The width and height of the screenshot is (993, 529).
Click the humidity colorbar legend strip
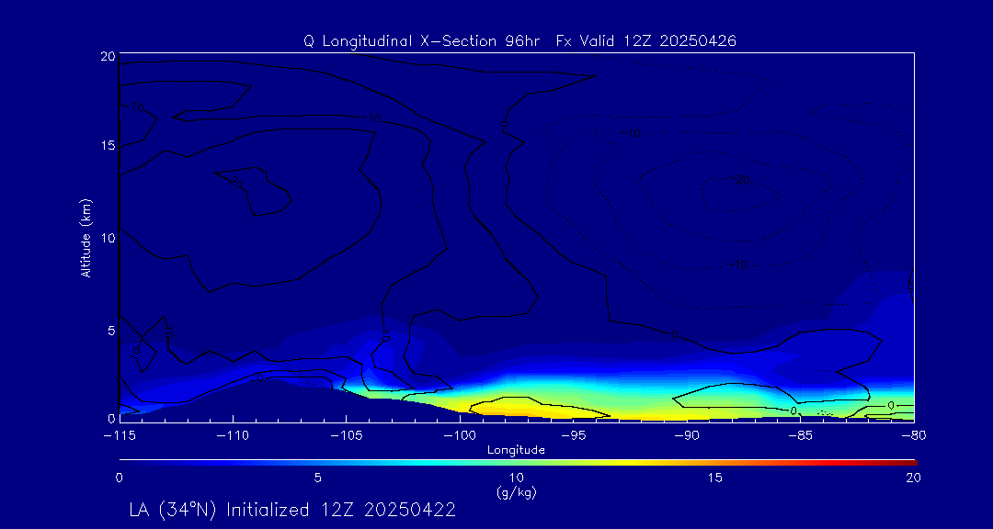pos(518,463)
